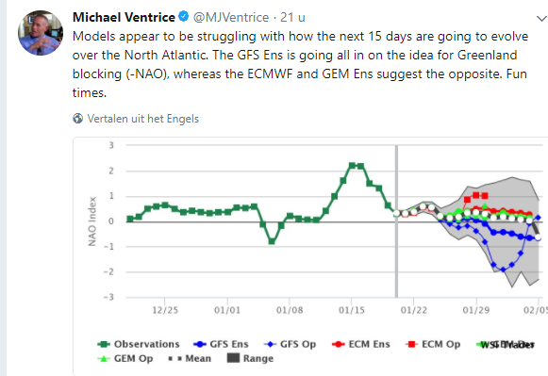Click the gray Range legend swatch
The width and height of the screenshot is (548, 376).
point(233,358)
